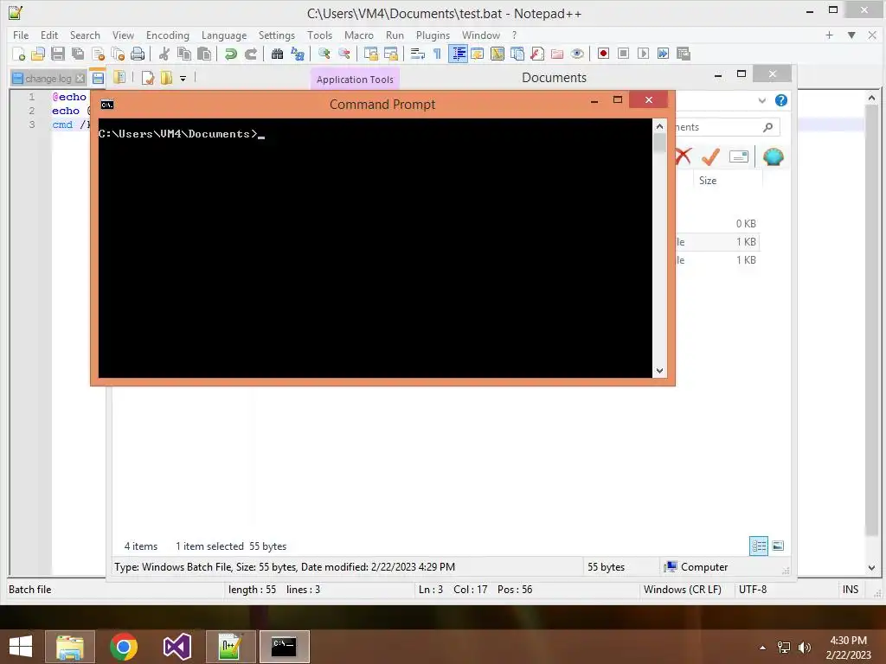This screenshot has height=664, width=886.
Task: Click the orange checkmark icon in Explorer
Action: pyautogui.click(x=710, y=156)
